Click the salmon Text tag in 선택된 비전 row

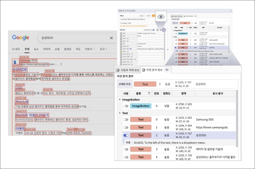[145, 84]
